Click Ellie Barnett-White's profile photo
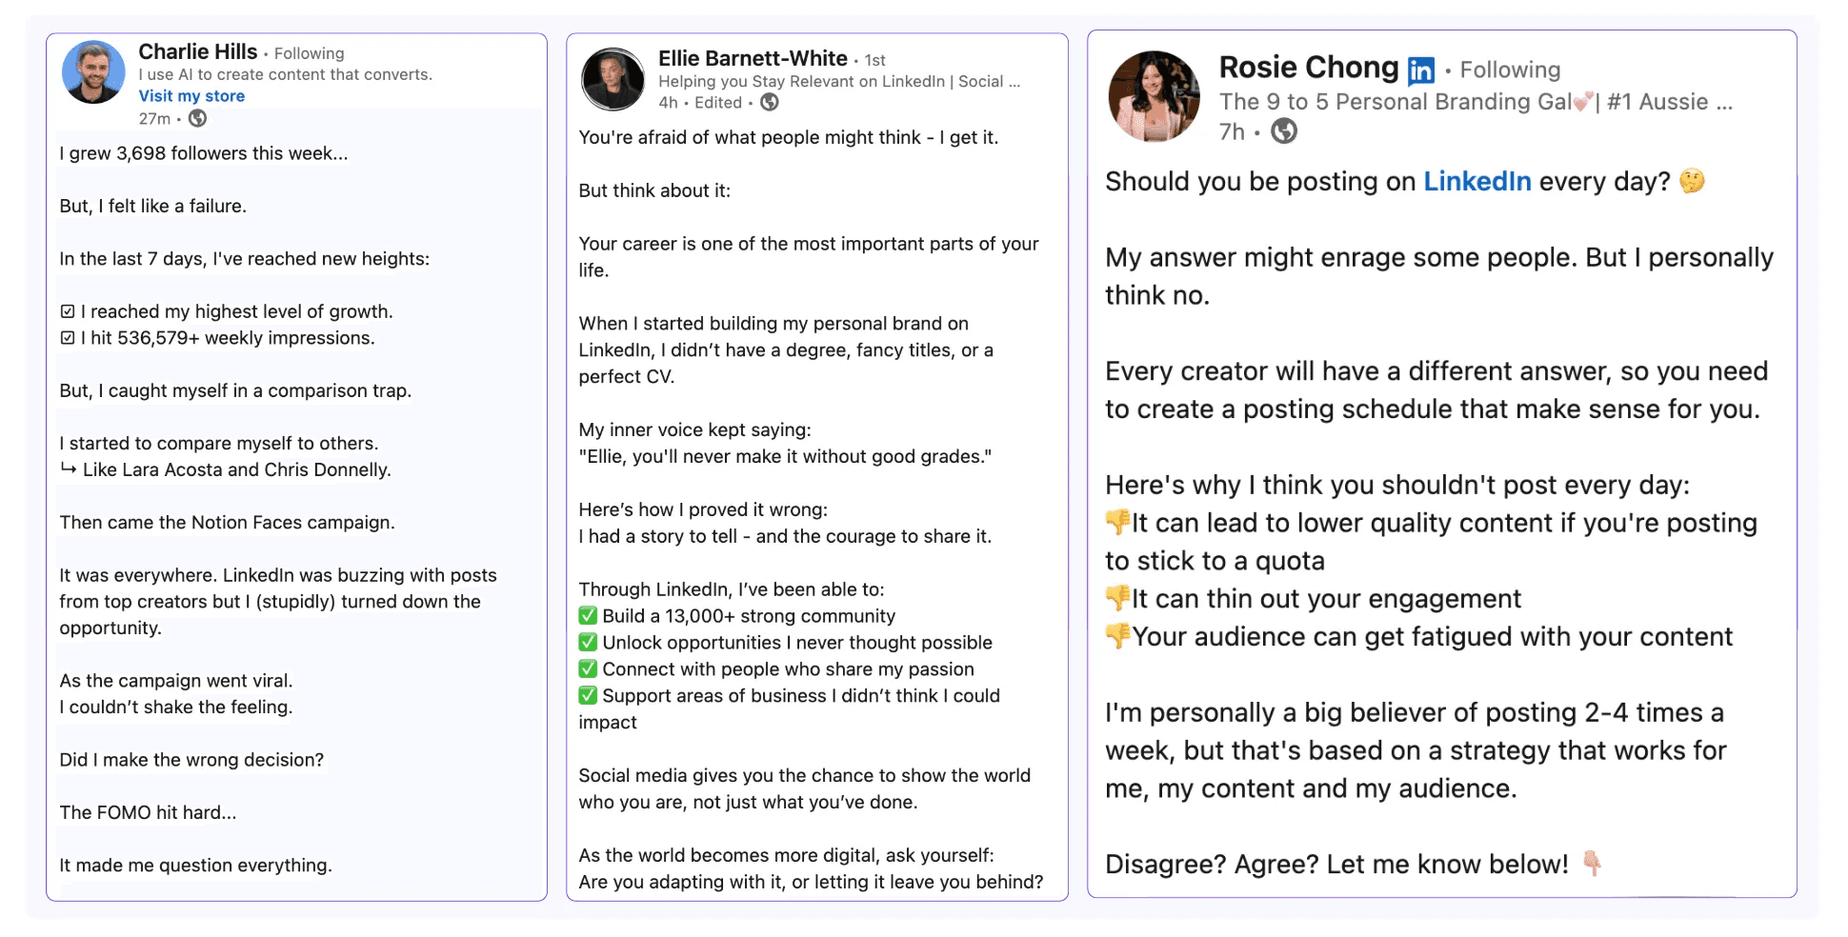 point(613,79)
